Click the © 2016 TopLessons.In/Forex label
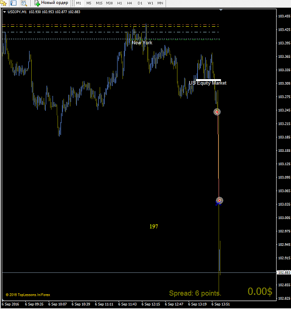Screen dimensions: 291x309 (x=28, y=295)
